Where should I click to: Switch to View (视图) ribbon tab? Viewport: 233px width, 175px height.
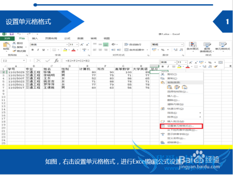[107, 38]
